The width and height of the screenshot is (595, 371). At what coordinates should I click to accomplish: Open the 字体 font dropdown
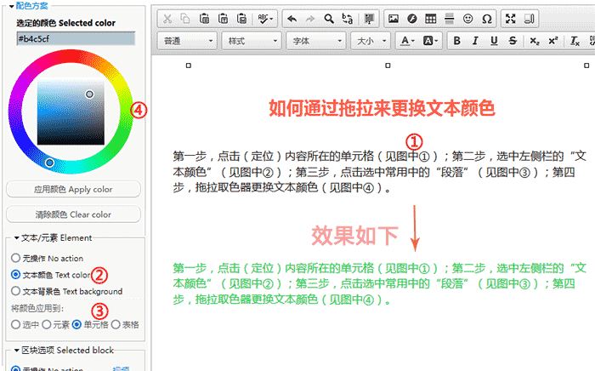click(x=316, y=41)
